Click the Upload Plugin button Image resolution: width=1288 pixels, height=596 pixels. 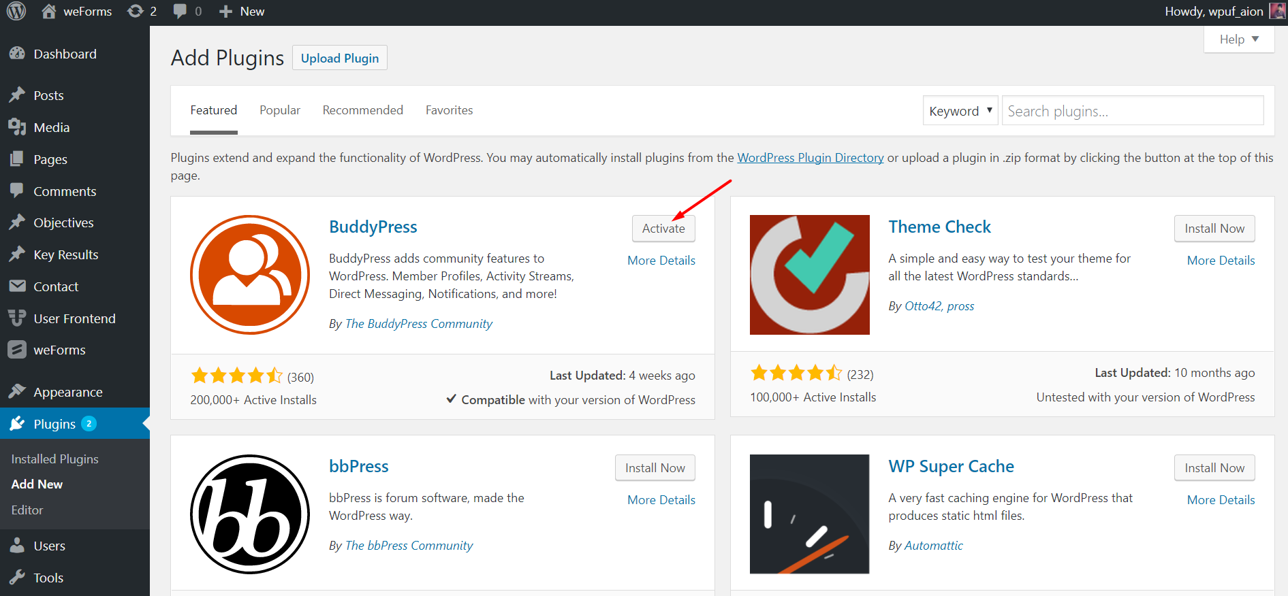coord(339,58)
